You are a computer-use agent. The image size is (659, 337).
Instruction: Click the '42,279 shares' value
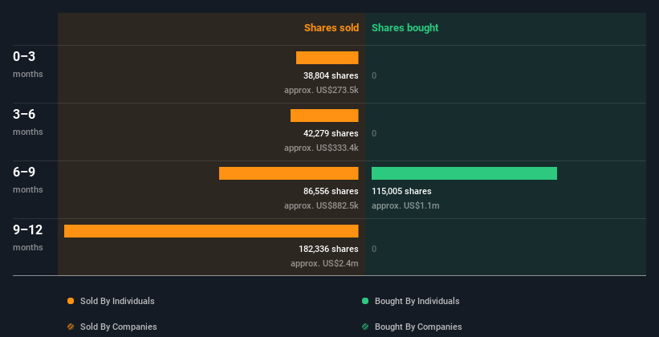point(331,133)
